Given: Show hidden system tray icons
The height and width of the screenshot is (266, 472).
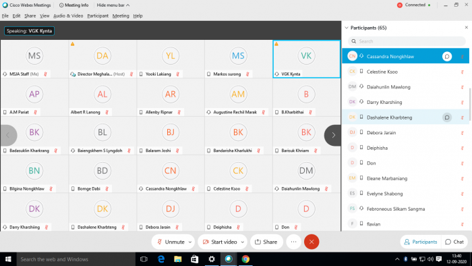Looking at the screenshot, I should tap(397, 259).
